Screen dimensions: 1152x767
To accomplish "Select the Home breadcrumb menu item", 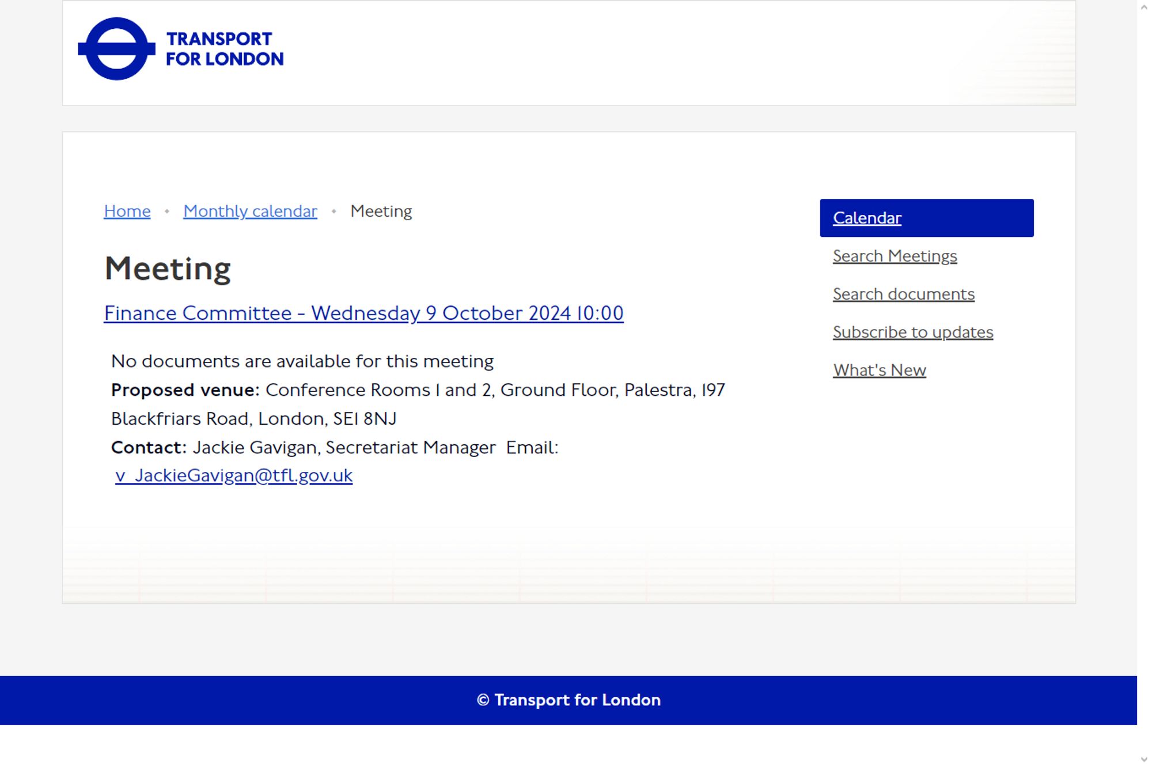I will coord(127,210).
